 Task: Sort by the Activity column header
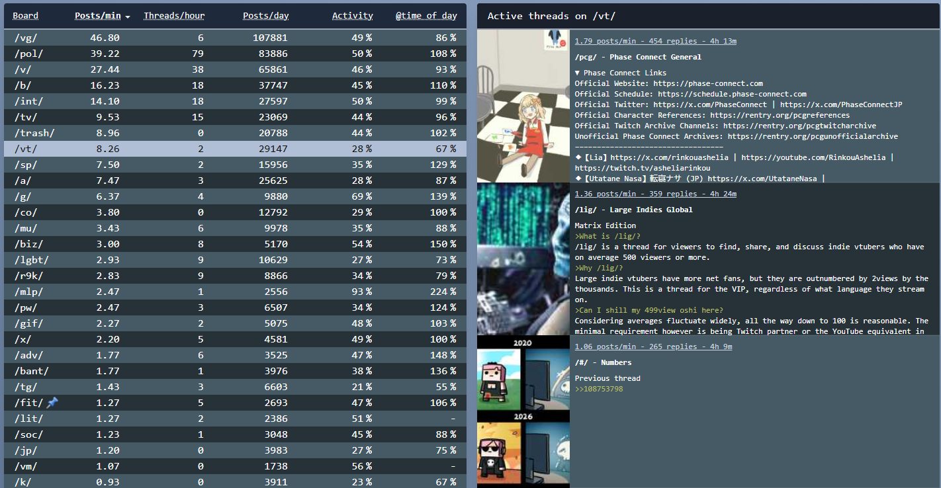(353, 16)
